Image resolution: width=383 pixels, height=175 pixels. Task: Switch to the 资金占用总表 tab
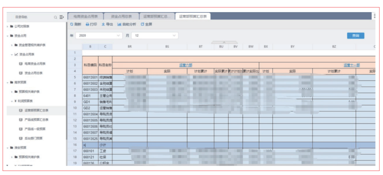[121, 16]
